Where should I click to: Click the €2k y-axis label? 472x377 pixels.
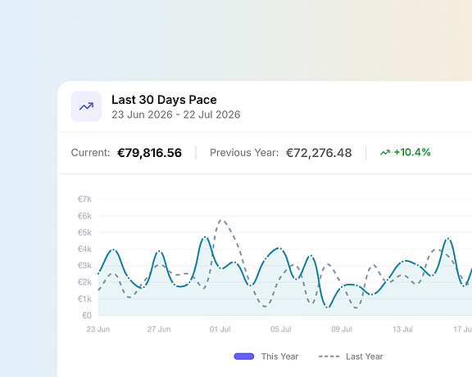pyautogui.click(x=84, y=282)
